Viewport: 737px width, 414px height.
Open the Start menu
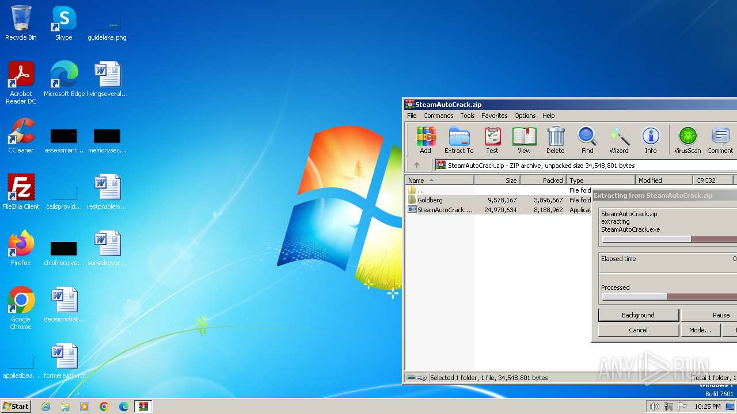pos(16,406)
